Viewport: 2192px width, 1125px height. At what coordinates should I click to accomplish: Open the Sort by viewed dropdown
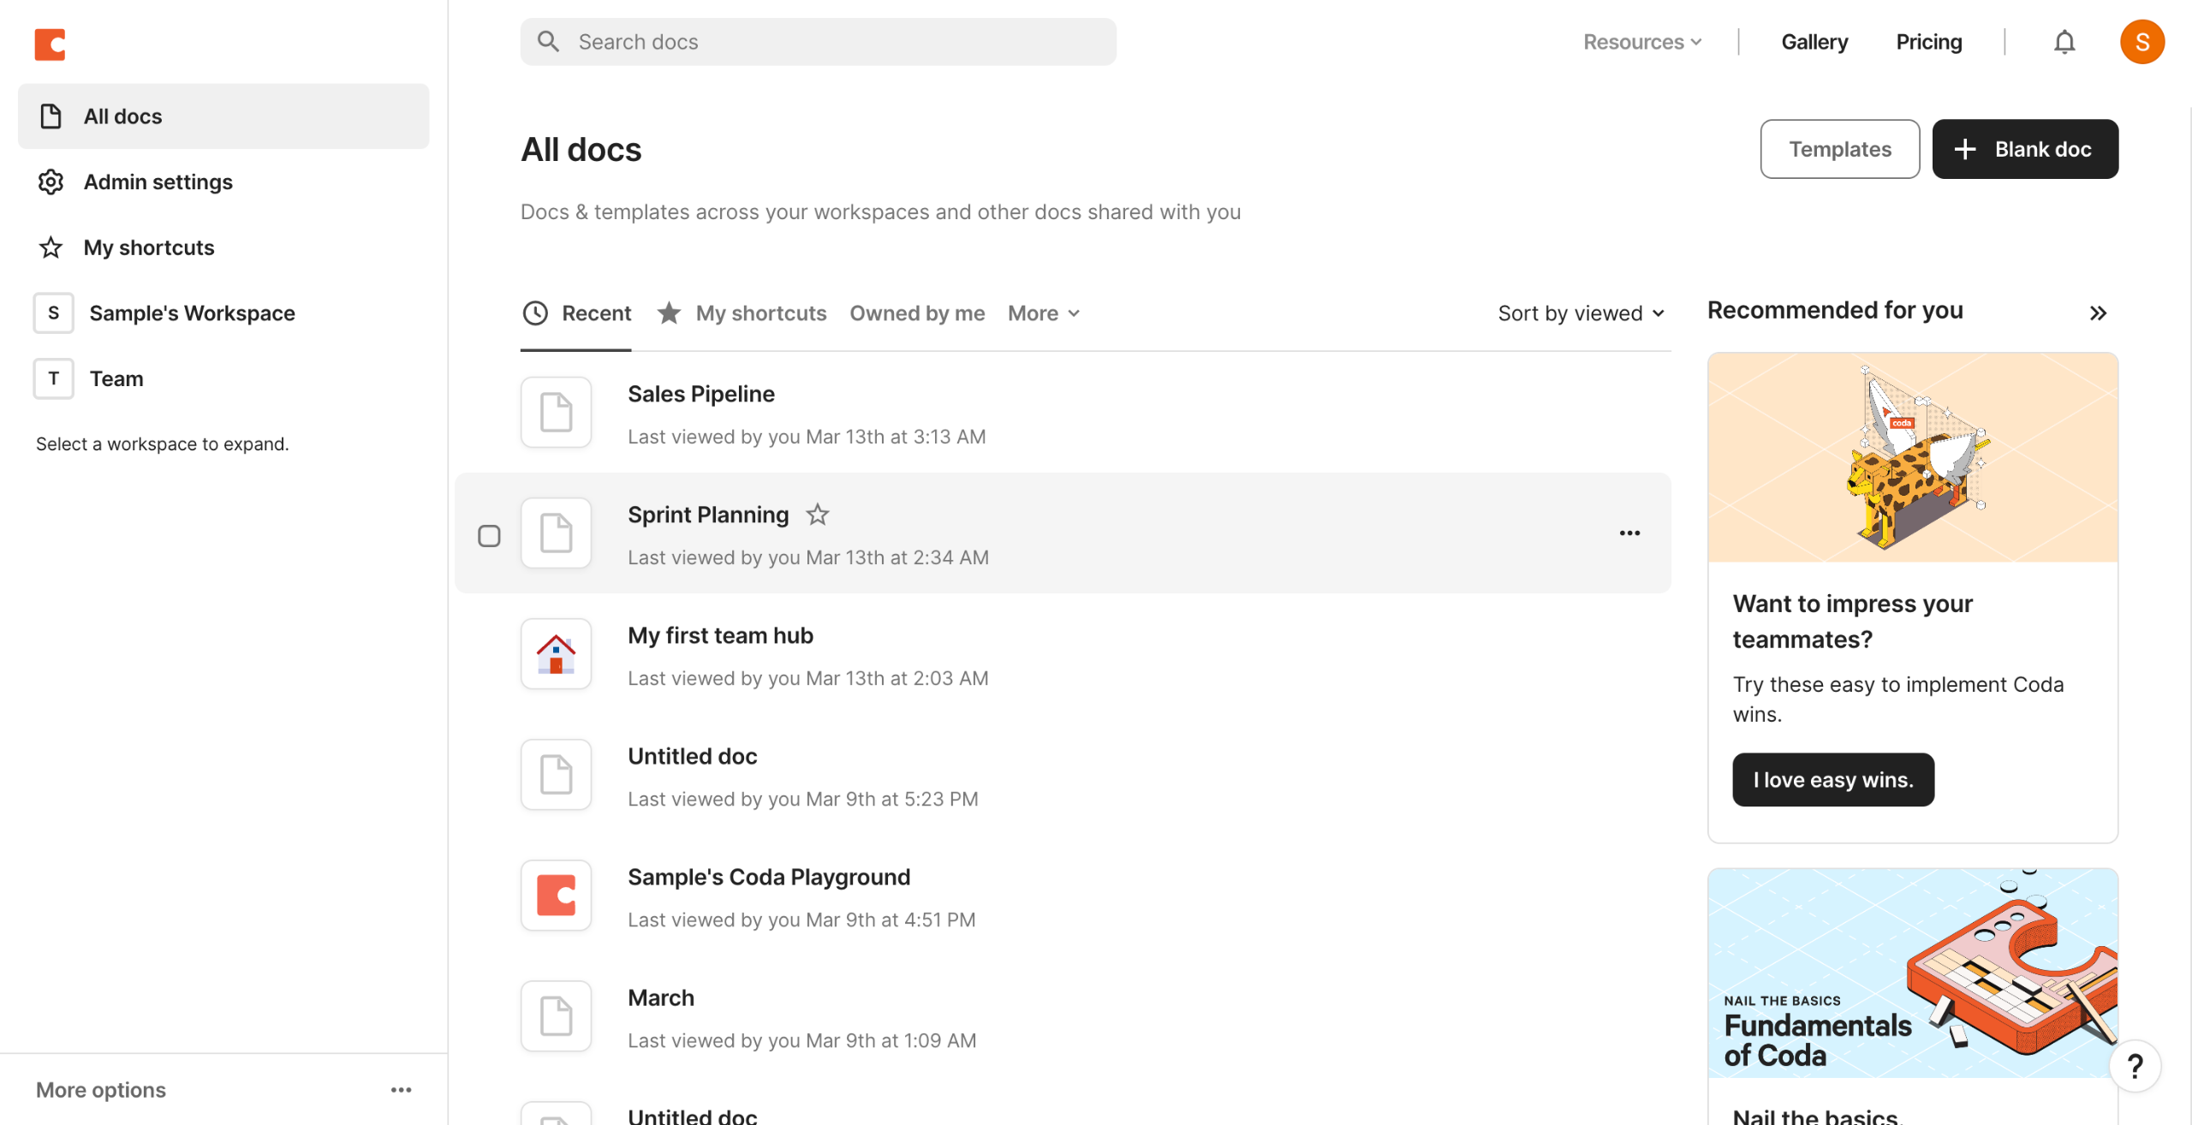pos(1581,313)
